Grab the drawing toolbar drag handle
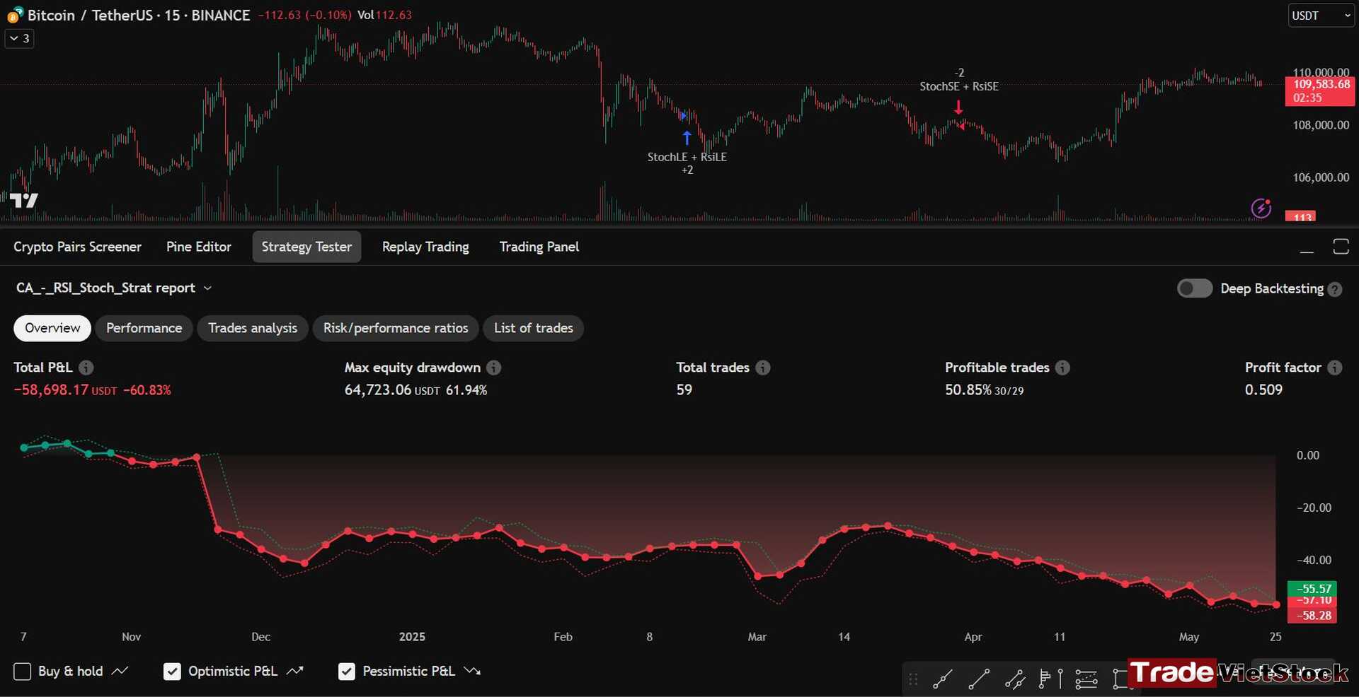The width and height of the screenshot is (1359, 697). (913, 679)
